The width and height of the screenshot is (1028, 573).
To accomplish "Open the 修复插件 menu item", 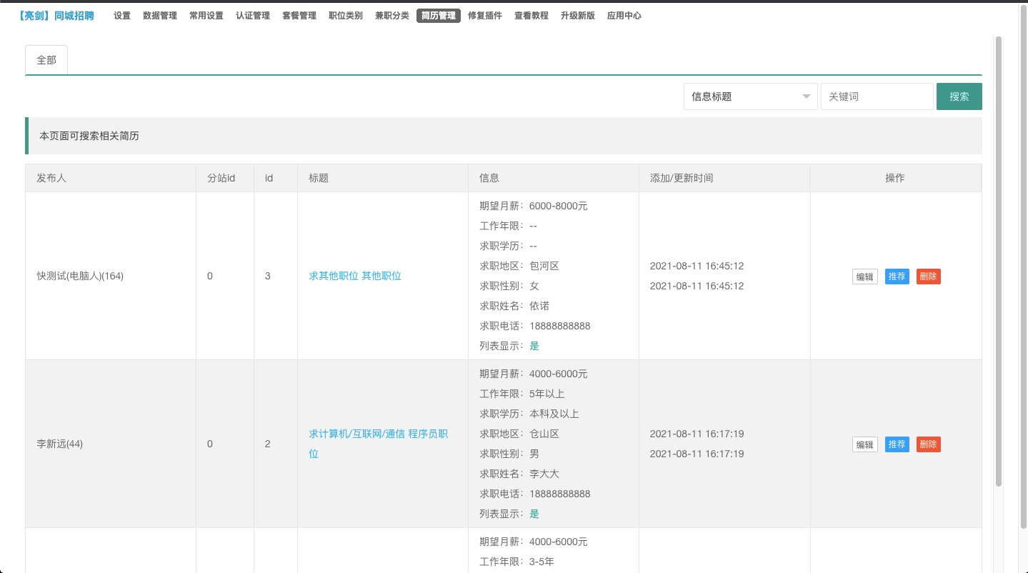I will 485,16.
